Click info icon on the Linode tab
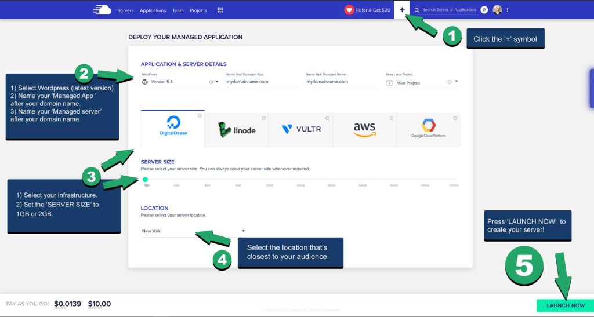The height and width of the screenshot is (317, 594). tap(264, 118)
